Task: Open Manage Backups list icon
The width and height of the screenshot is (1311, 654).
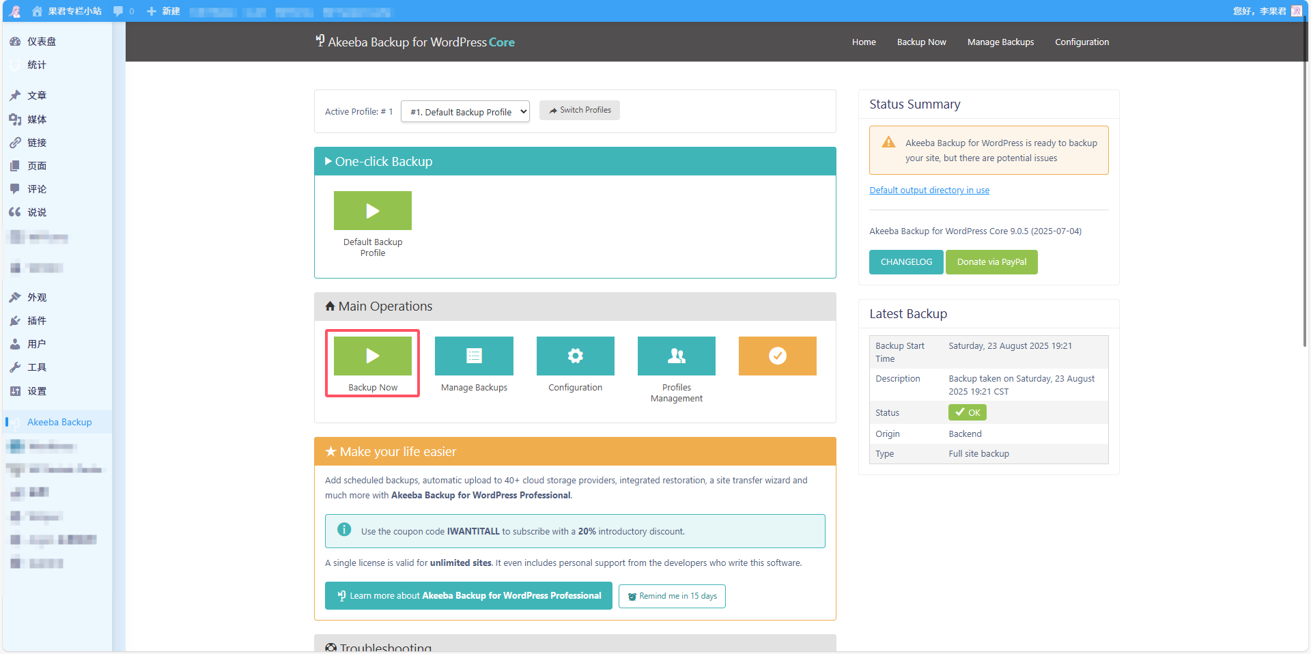Action: tap(474, 356)
